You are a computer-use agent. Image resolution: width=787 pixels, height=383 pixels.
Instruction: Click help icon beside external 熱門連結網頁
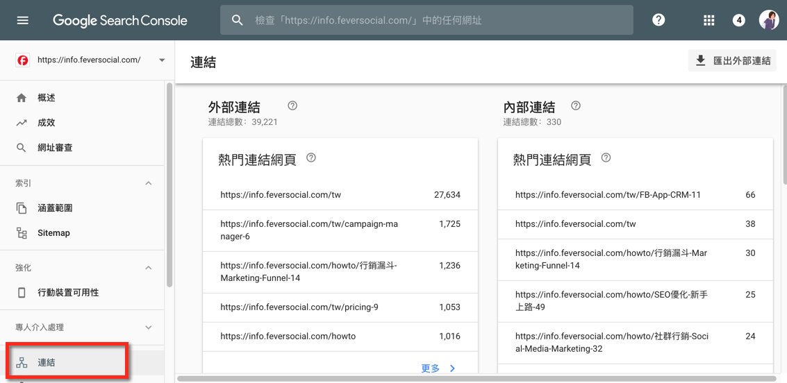point(311,158)
